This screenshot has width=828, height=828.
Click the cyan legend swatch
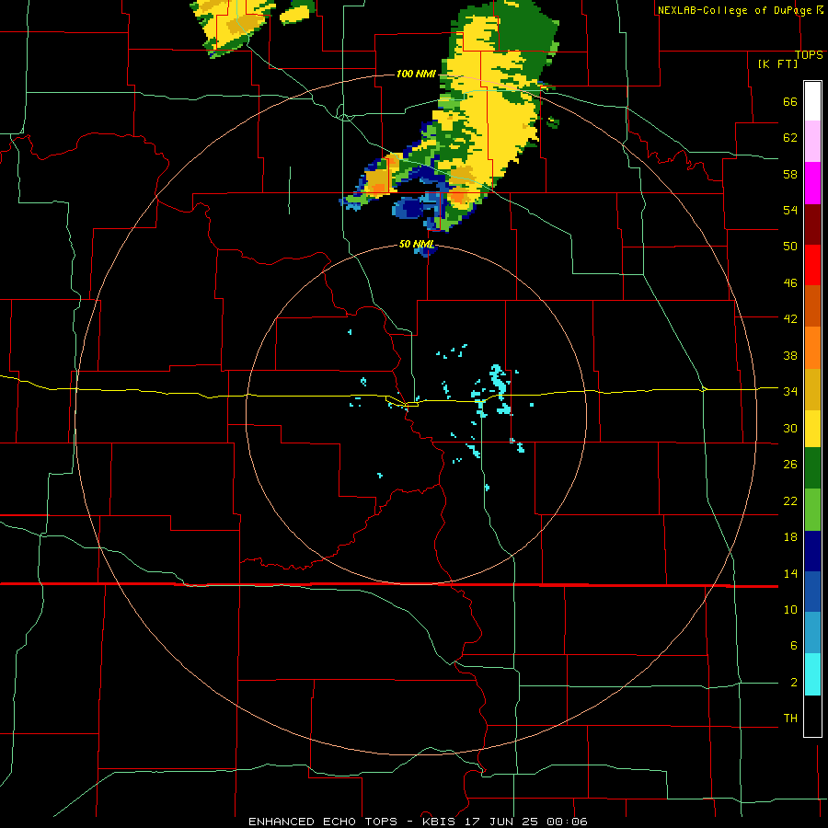coord(812,674)
